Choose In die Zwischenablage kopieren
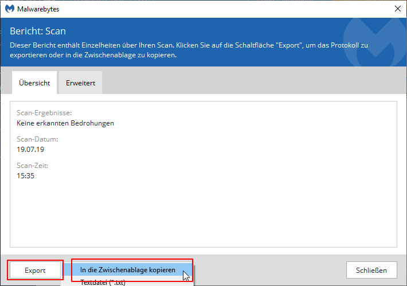 point(127,270)
